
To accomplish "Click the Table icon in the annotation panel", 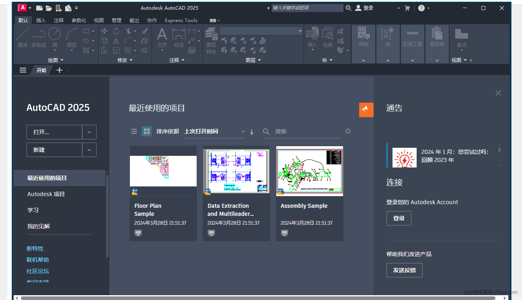I will point(192,50).
